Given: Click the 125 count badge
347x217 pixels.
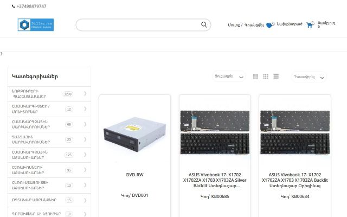Looking at the screenshot, I should pyautogui.click(x=69, y=155).
